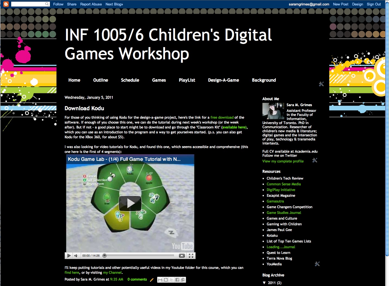389x286 pixels.
Task: Open the Outline tab
Action: 101,80
